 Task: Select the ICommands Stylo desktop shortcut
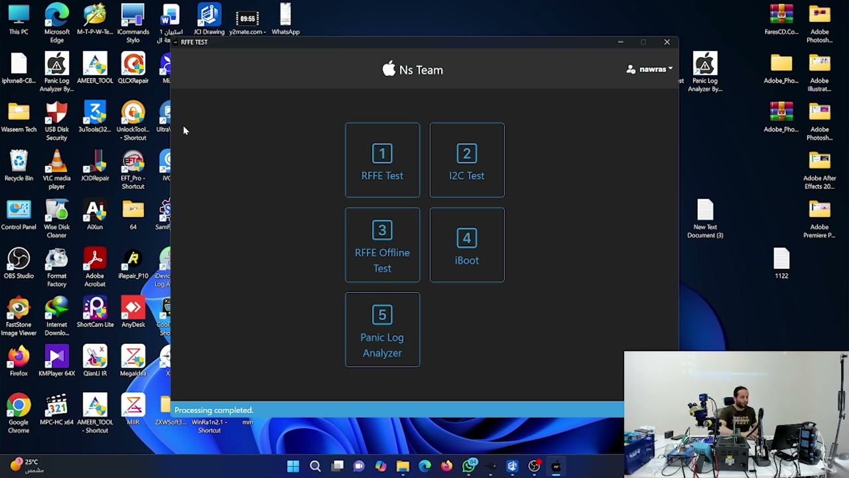(x=133, y=23)
